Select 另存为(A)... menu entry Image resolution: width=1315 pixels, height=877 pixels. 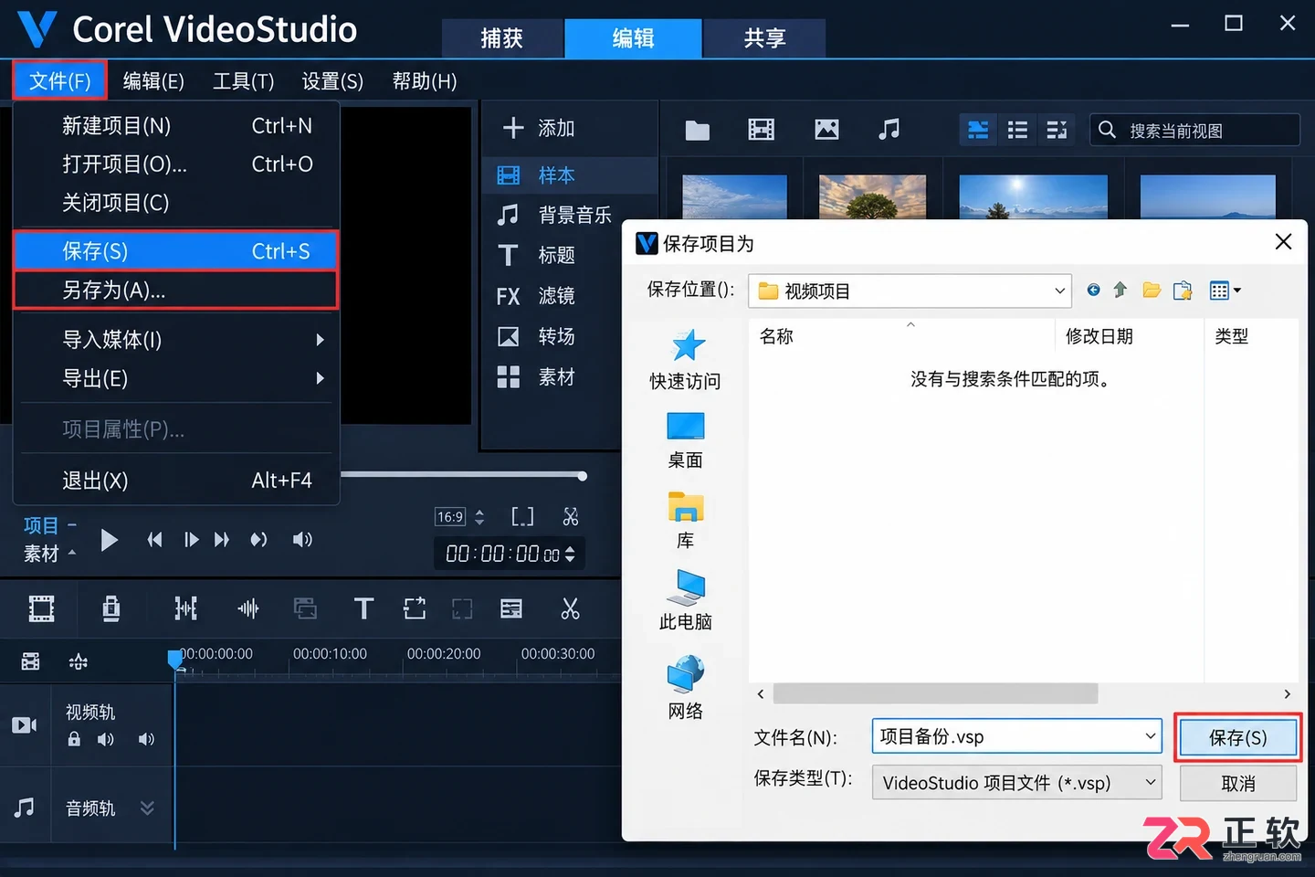tap(176, 290)
